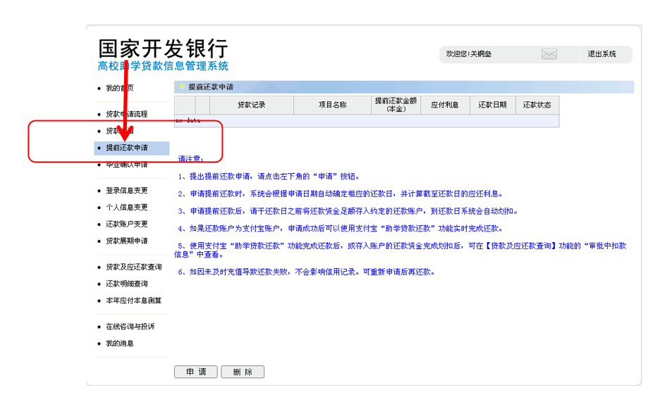Open 贷款及应还款查询 page

tap(133, 267)
